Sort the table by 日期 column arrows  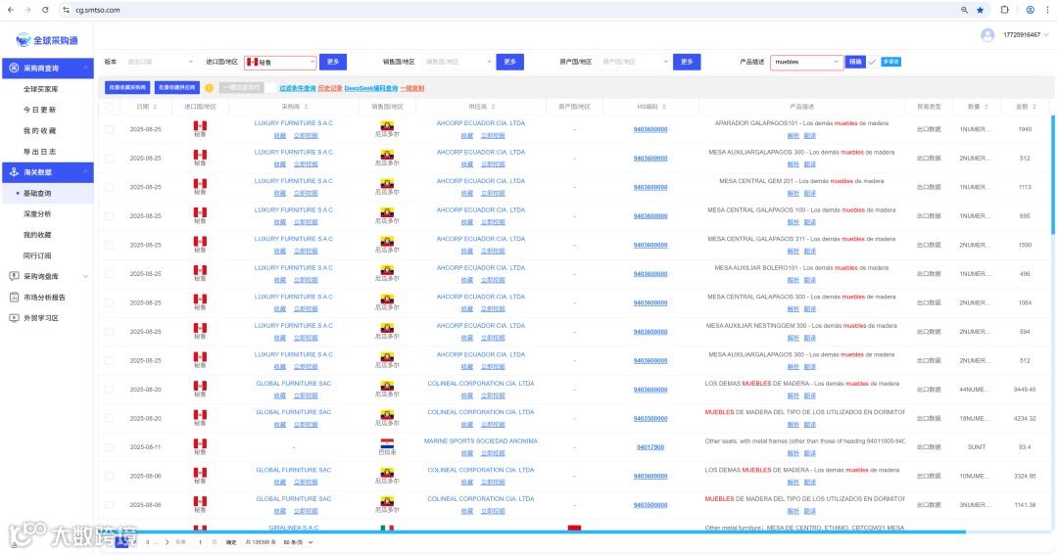(155, 107)
